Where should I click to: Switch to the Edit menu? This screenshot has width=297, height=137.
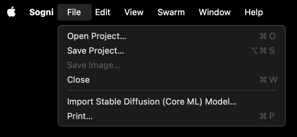(103, 12)
